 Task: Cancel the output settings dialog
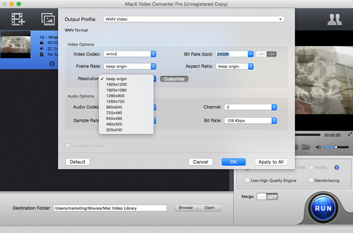coord(200,162)
